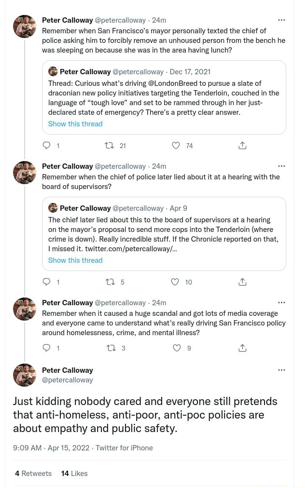
Task: Click 'Show this thread' on the Apr 9 quote
Action: point(75,260)
